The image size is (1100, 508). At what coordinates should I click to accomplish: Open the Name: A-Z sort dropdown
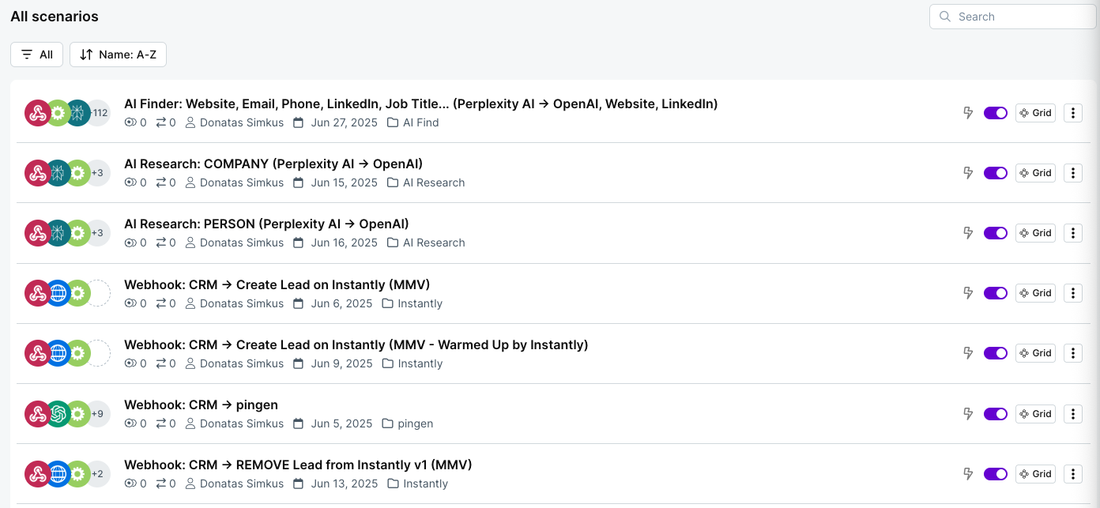click(x=118, y=54)
